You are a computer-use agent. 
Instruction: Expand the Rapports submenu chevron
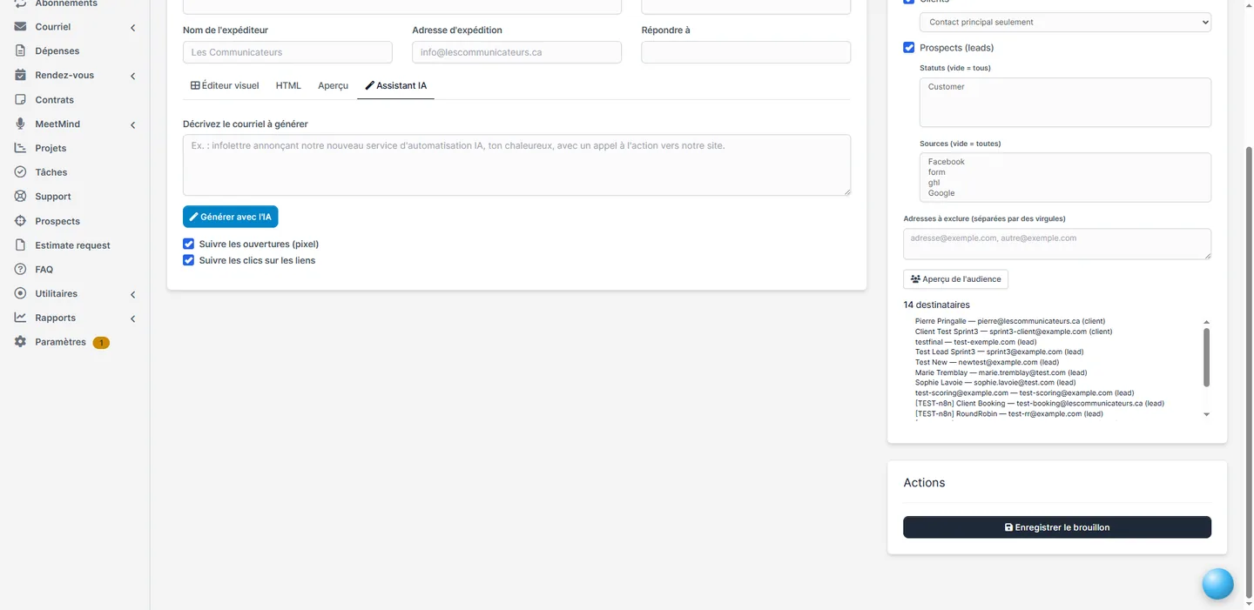click(133, 318)
